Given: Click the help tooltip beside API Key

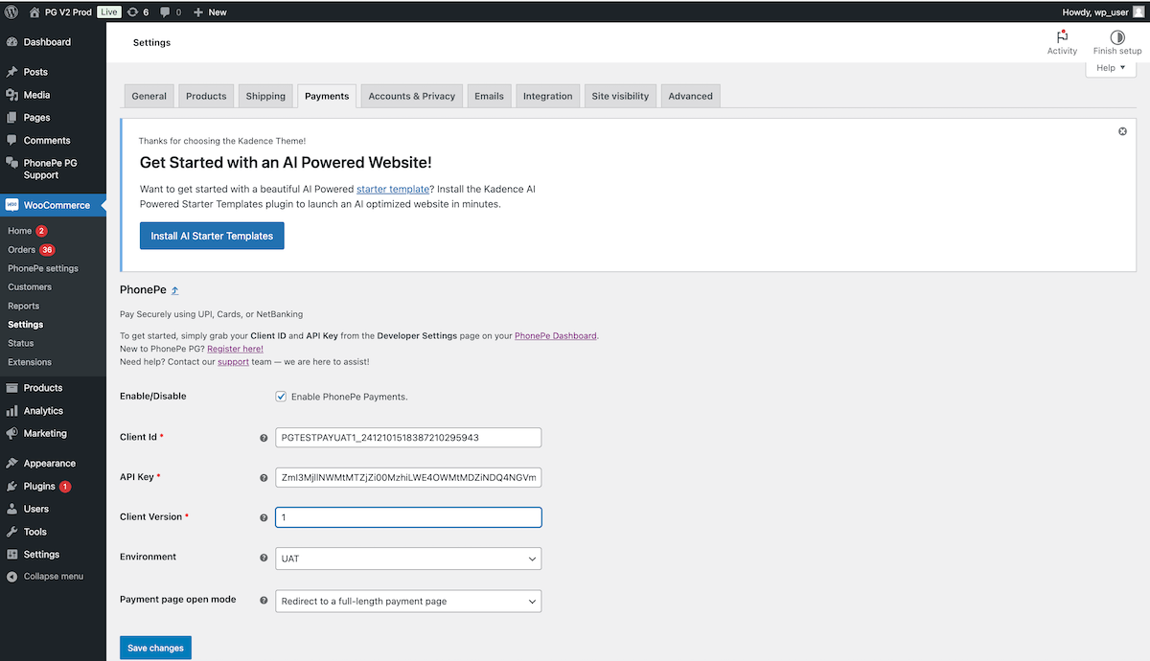Looking at the screenshot, I should click(x=264, y=477).
